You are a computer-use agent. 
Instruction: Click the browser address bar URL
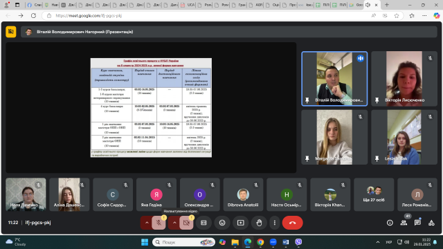[89, 15]
